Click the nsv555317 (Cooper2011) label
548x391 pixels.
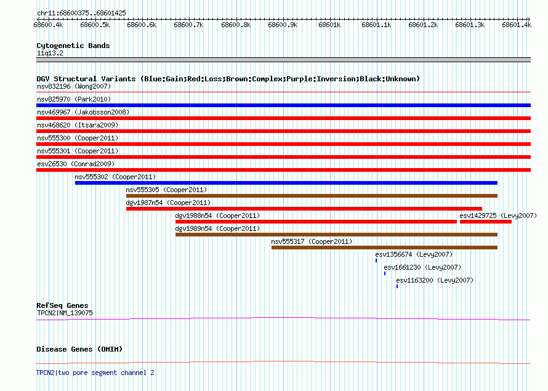coord(312,241)
